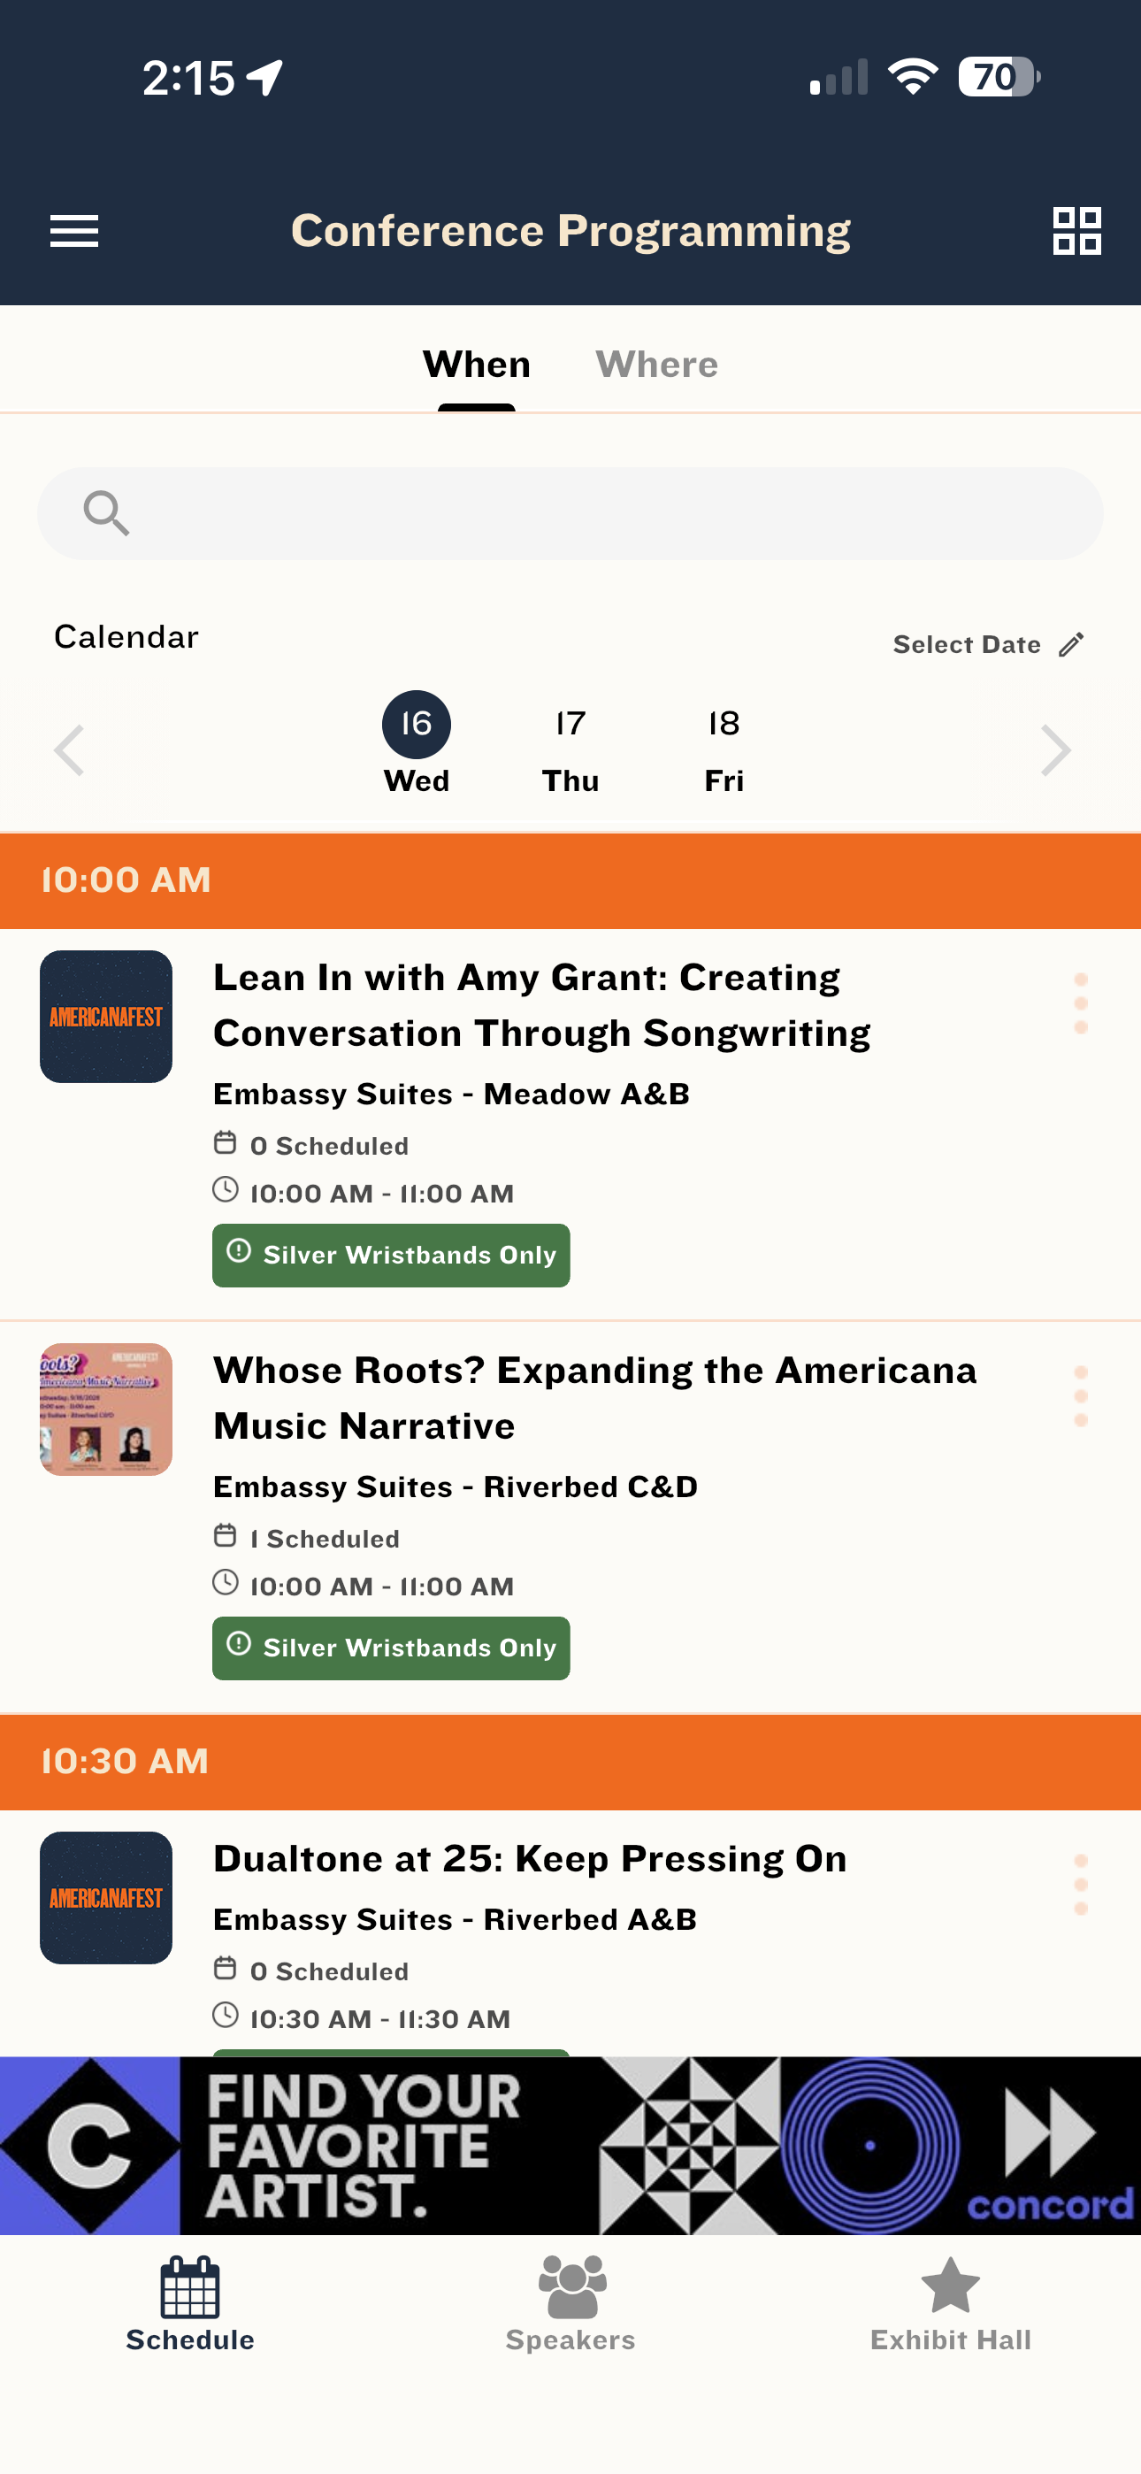
Task: Open Whose Roots session thumbnail image
Action: click(x=105, y=1409)
